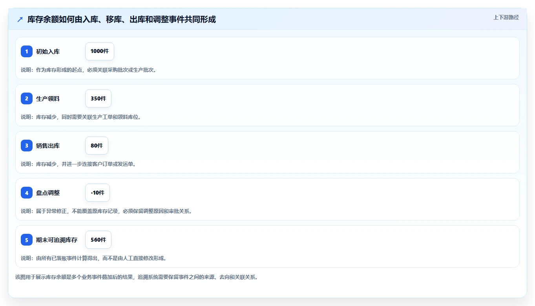Click the arrow icon beside the title

pyautogui.click(x=20, y=20)
